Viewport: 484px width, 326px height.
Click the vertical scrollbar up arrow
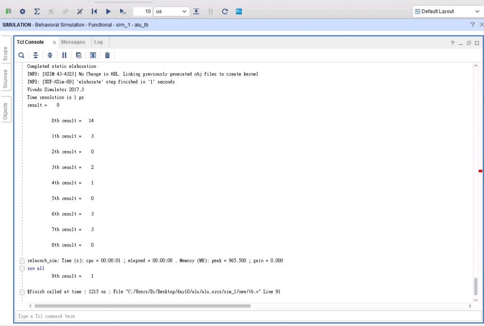(x=475, y=66)
